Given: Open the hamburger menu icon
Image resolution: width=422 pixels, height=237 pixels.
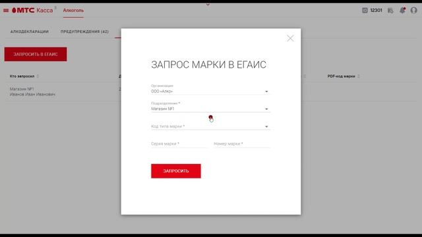Looking at the screenshot, I should pos(6,11).
